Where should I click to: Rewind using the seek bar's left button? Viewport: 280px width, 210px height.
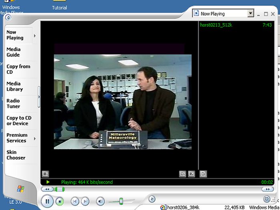(x=47, y=189)
